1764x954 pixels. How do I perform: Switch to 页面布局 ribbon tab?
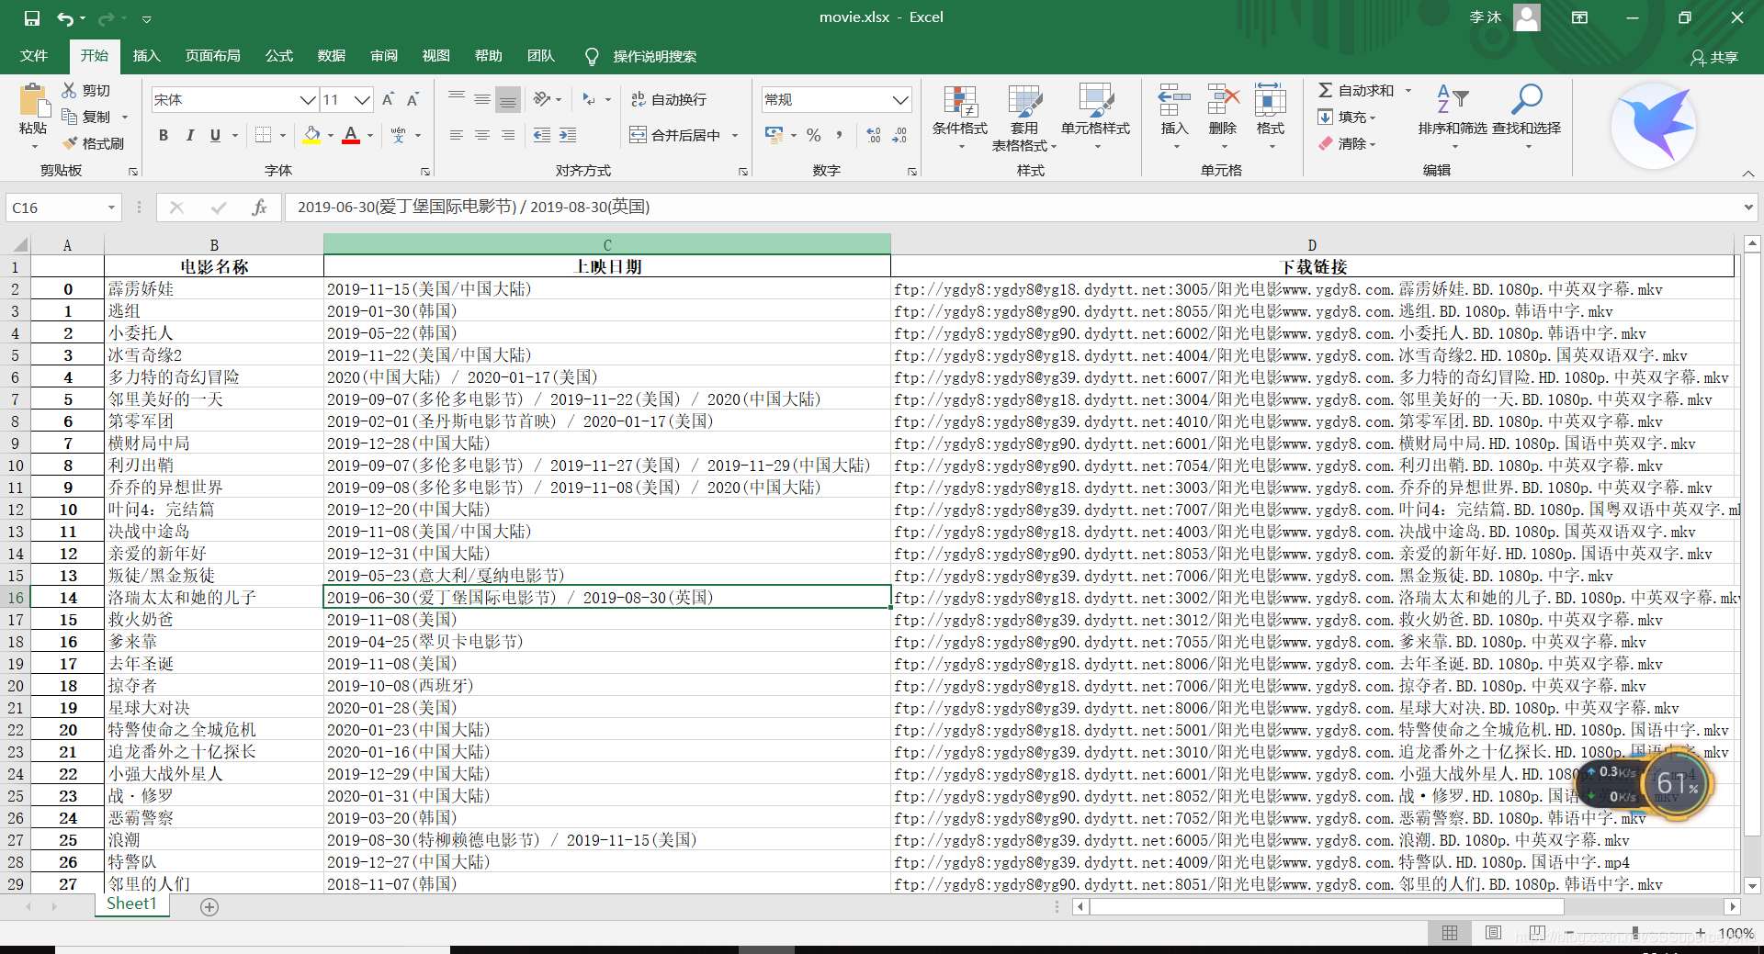212,56
